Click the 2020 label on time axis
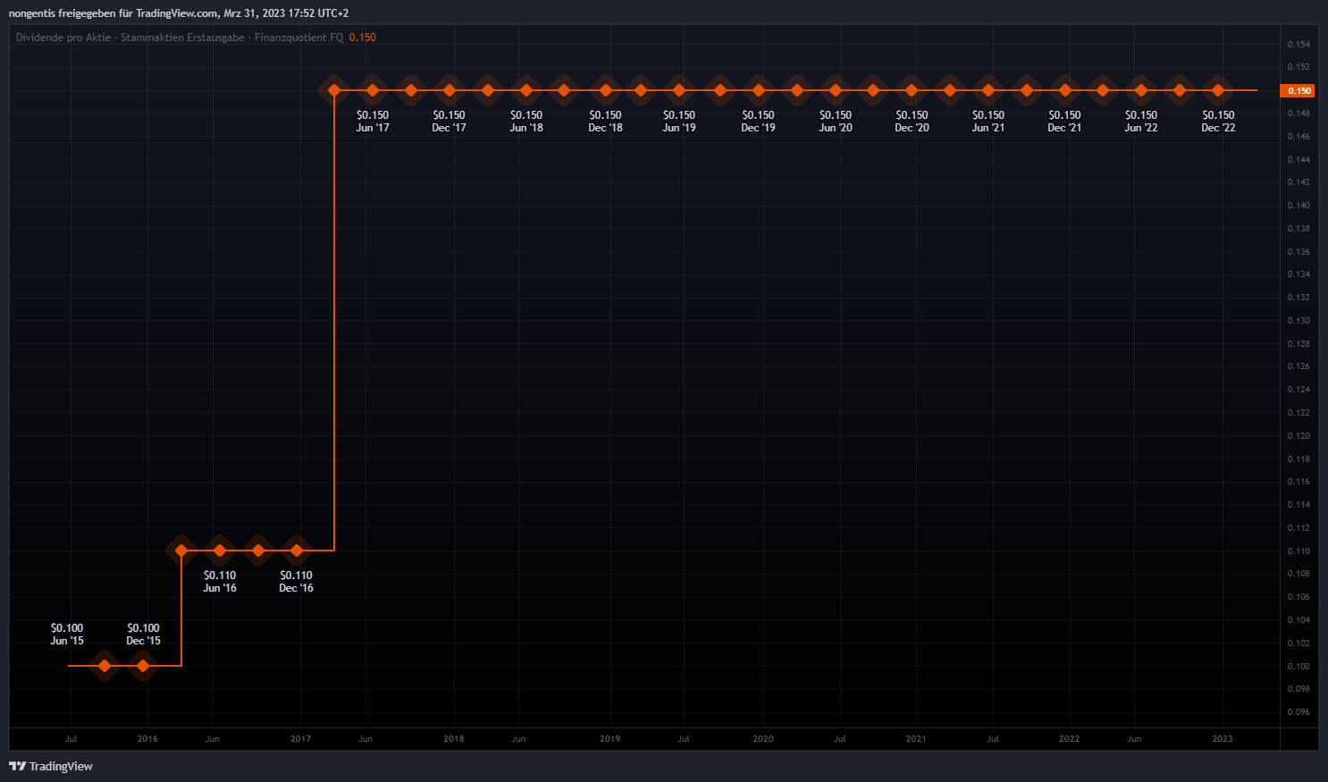The image size is (1328, 782). pos(763,739)
